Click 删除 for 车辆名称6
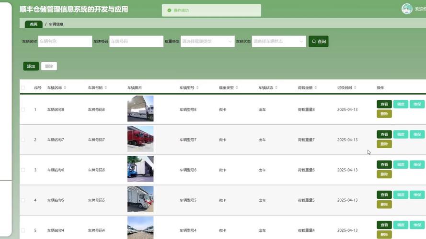 click(x=384, y=174)
